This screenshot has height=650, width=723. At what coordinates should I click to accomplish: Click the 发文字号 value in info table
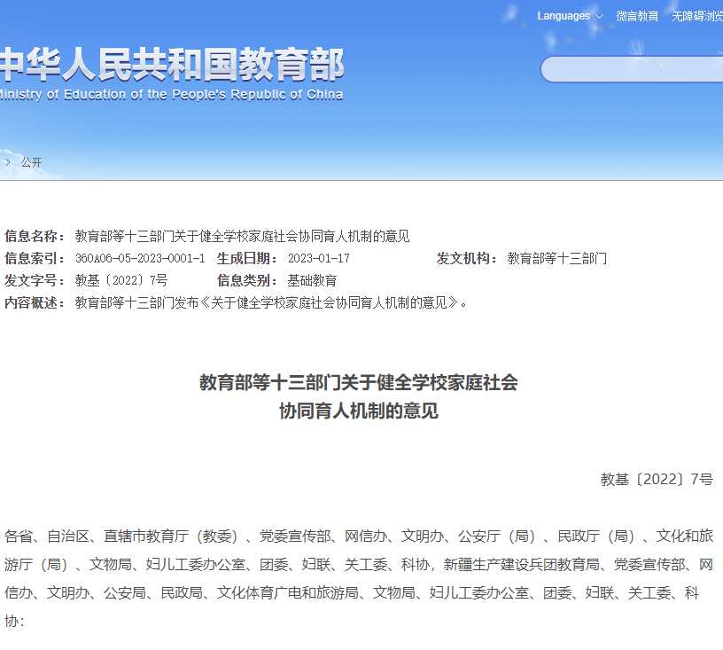[x=121, y=280]
